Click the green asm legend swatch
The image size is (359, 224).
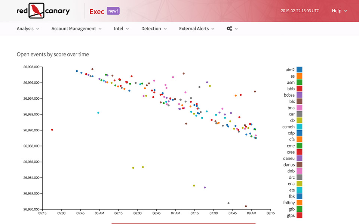(300, 82)
